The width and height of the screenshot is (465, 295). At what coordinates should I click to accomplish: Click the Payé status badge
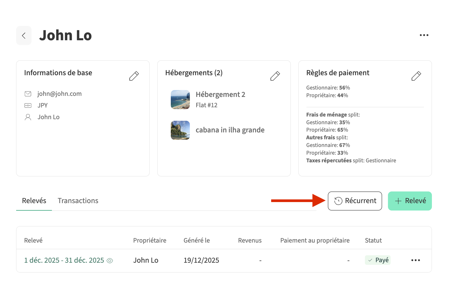(378, 260)
